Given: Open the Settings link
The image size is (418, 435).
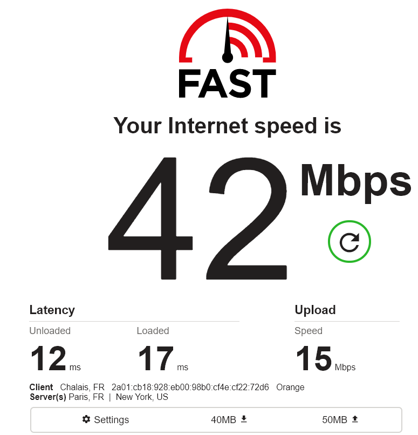Looking at the screenshot, I should pyautogui.click(x=106, y=419).
